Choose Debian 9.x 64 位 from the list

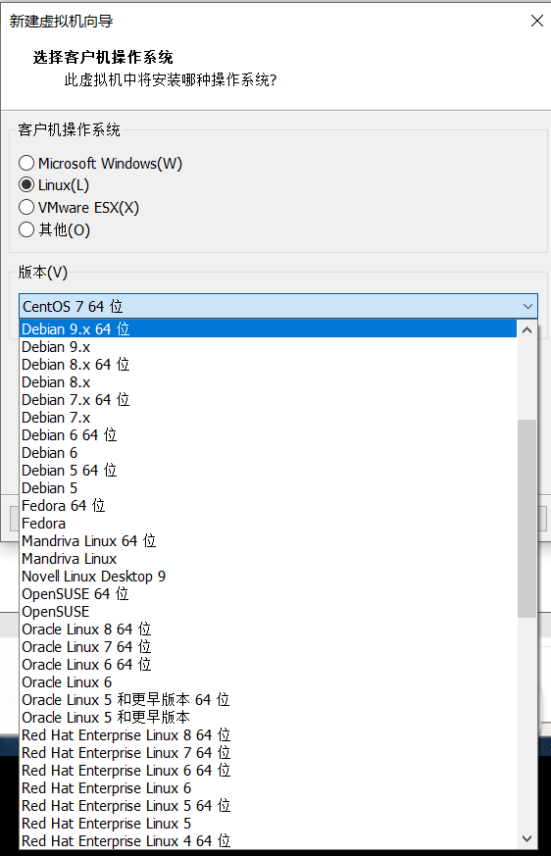click(268, 329)
